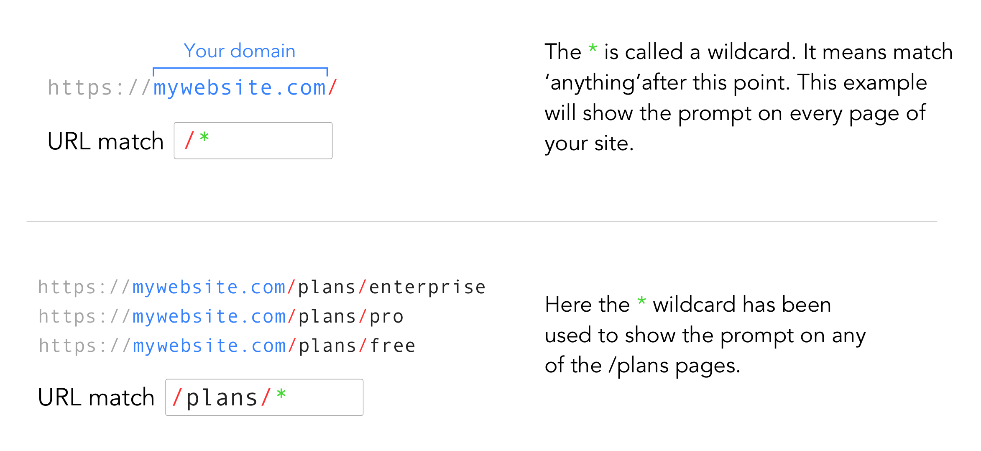This screenshot has width=981, height=451.
Task: Click the green asterisk in 'Here the * wildcard'
Action: [641, 300]
